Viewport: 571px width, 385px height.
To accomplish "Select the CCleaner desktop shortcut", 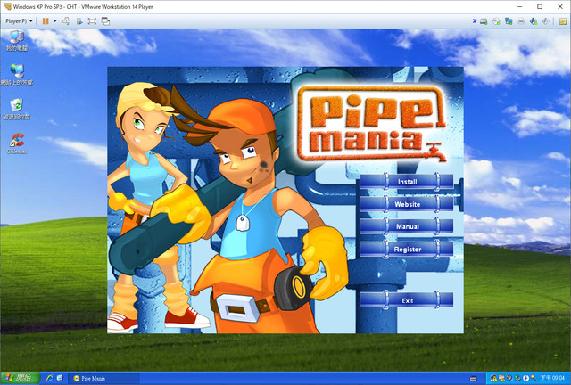I will point(17,143).
